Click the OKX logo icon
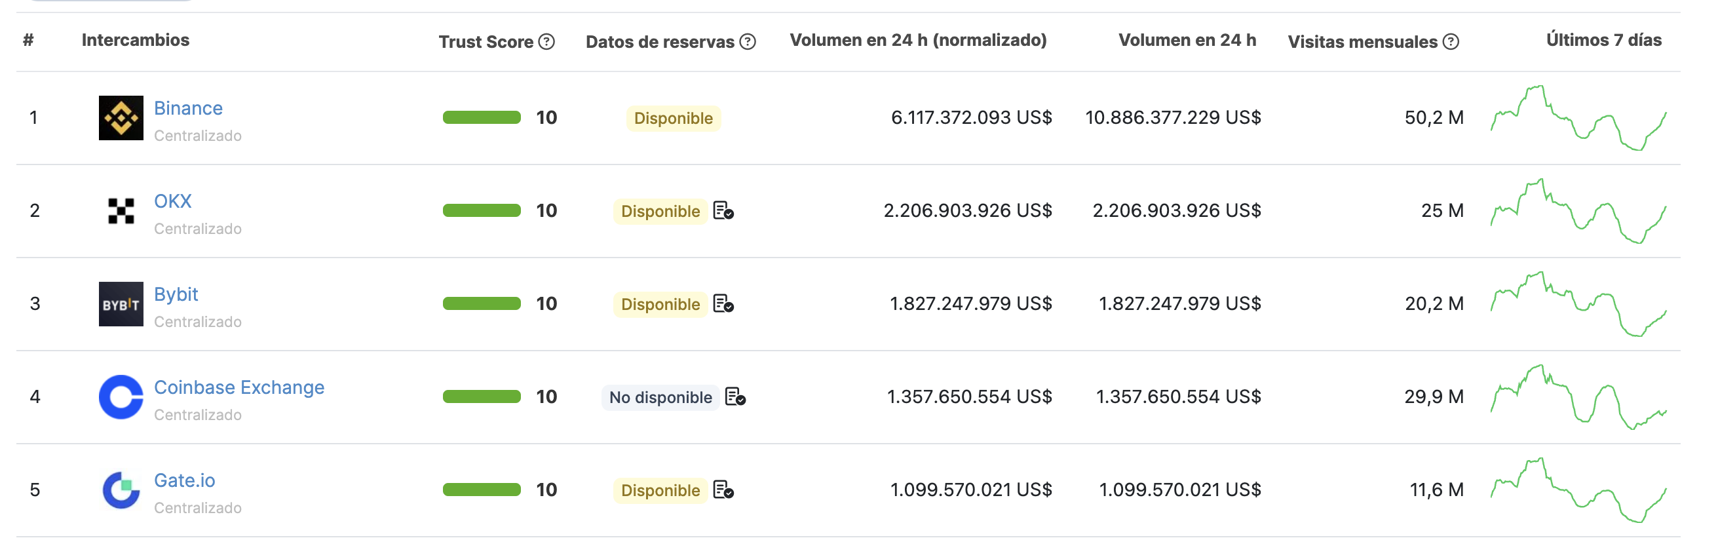Screen dimensions: 1718x540 pyautogui.click(x=121, y=210)
